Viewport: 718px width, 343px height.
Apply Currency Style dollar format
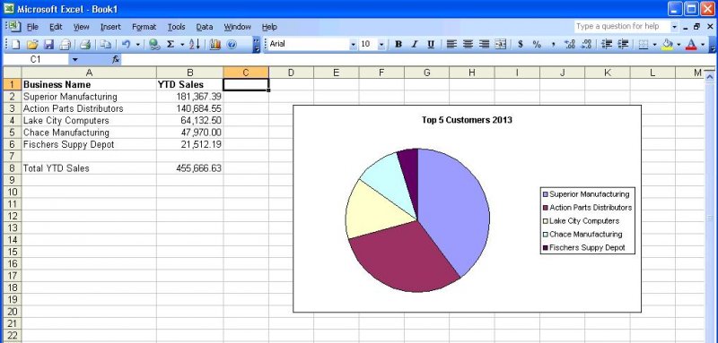point(521,44)
